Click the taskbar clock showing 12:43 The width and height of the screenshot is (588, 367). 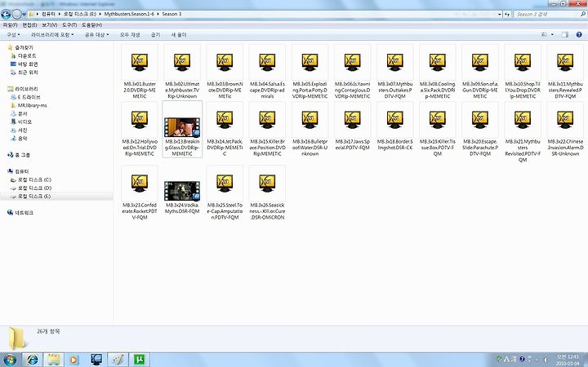(x=568, y=360)
